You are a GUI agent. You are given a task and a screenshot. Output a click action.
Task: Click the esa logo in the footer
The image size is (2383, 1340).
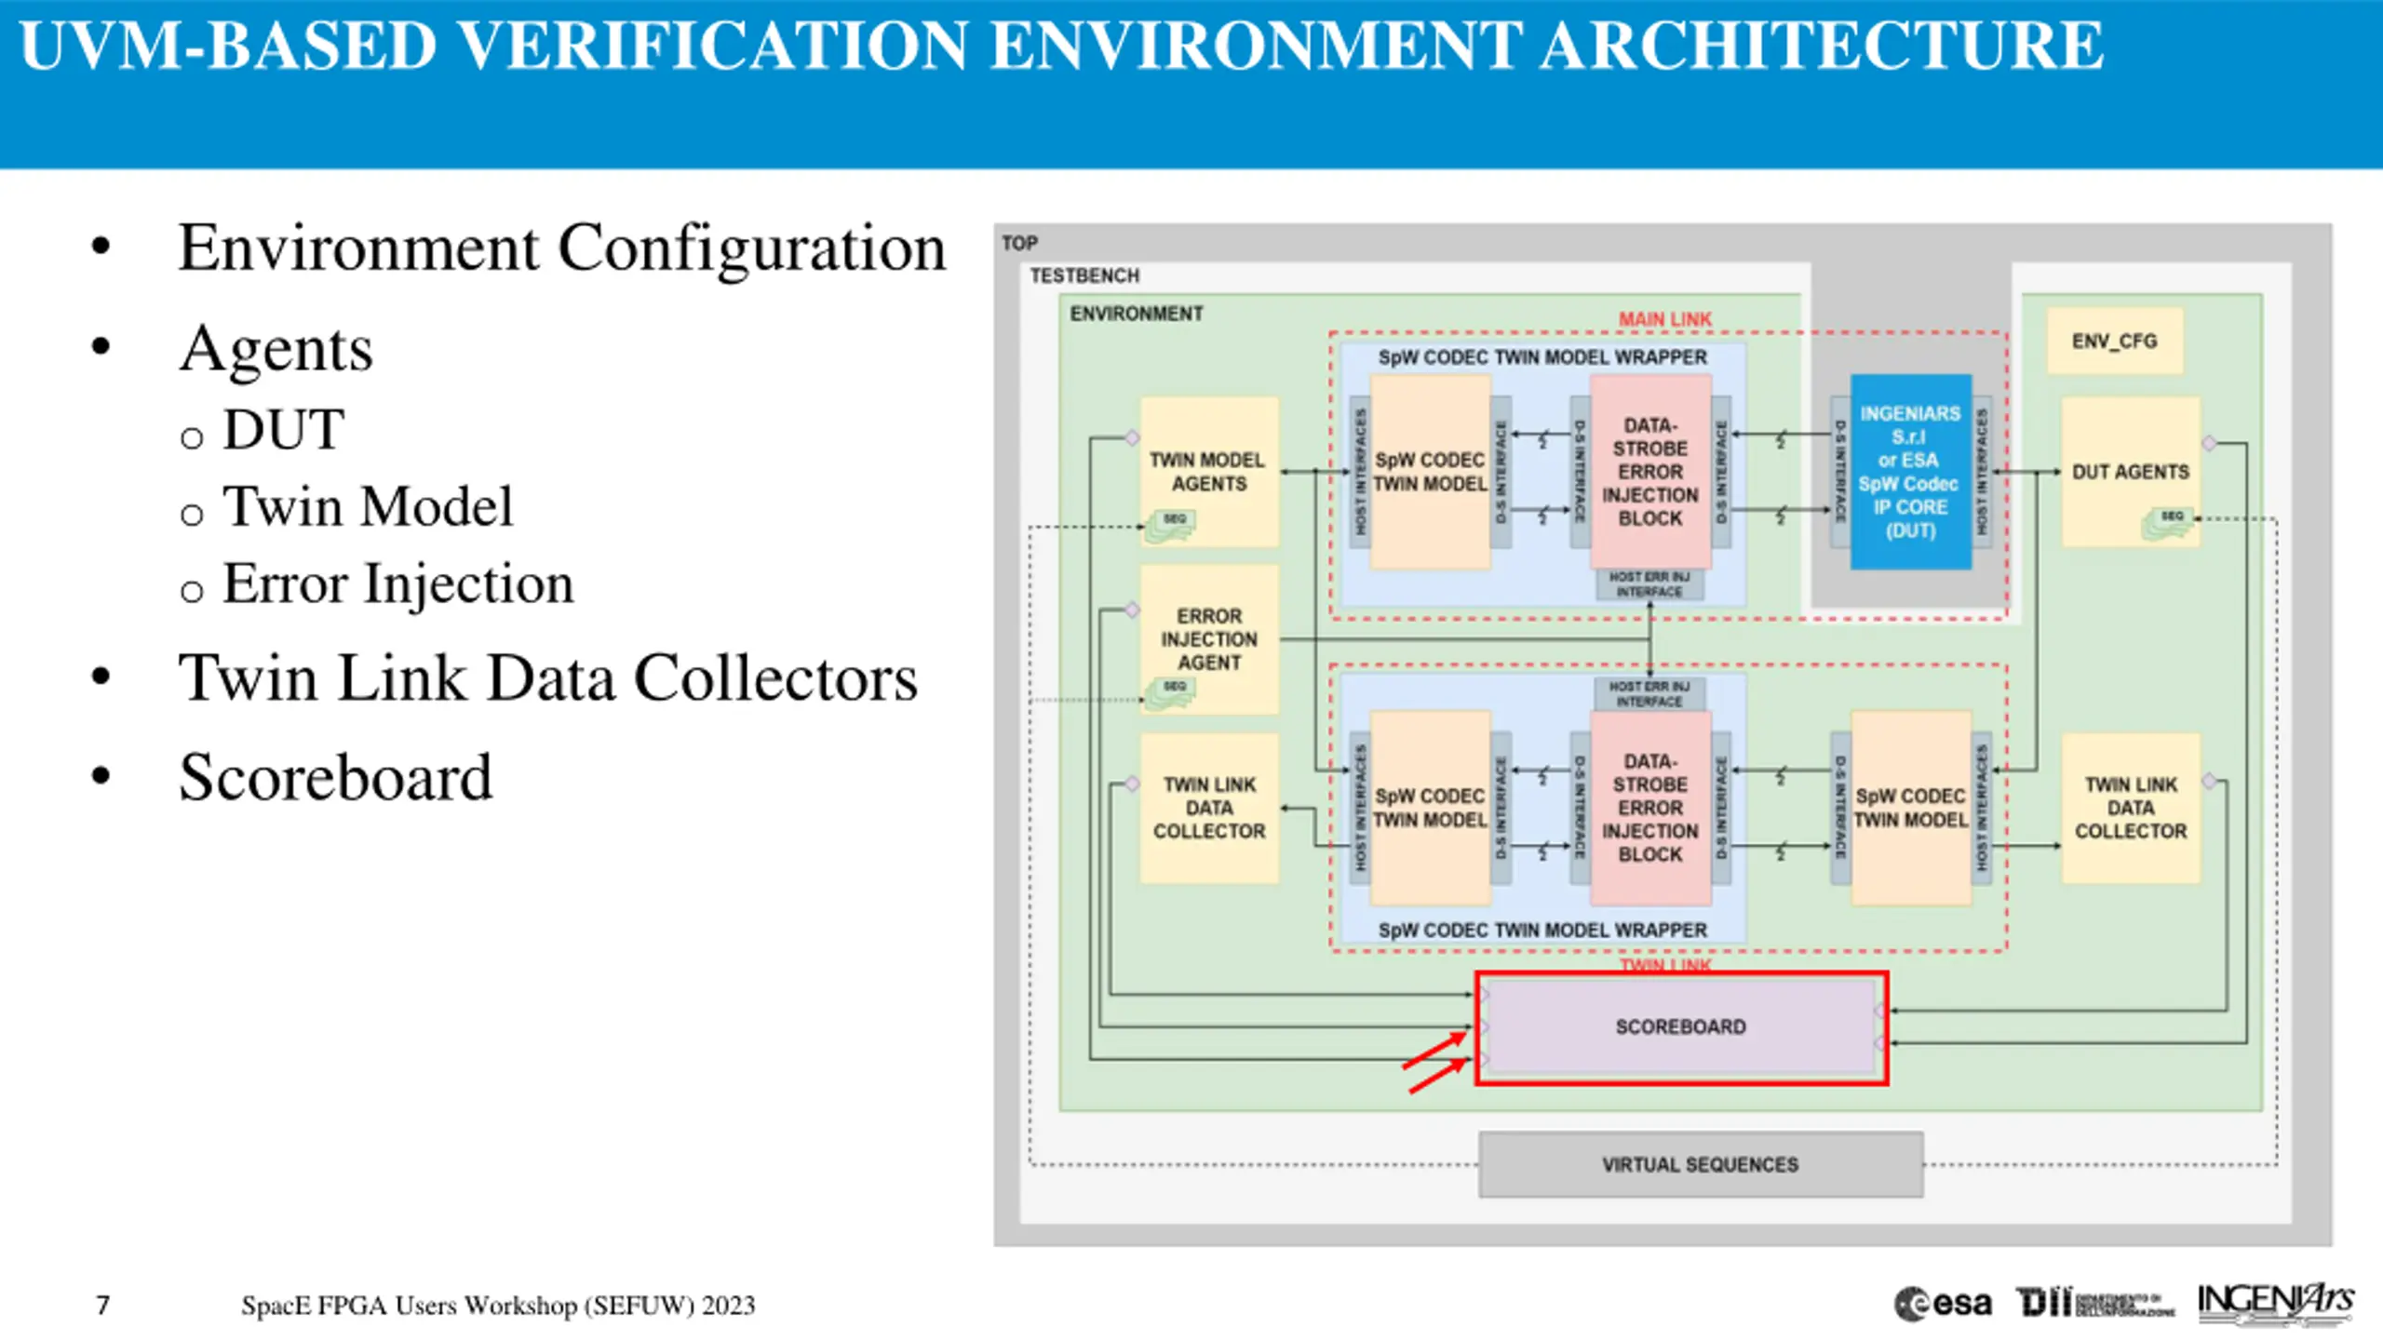[x=1943, y=1304]
